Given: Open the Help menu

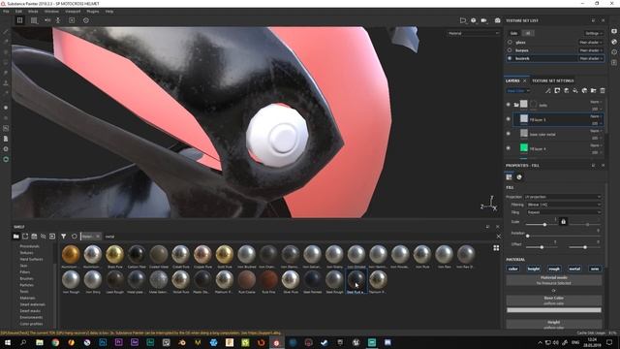Looking at the screenshot, I should (x=109, y=12).
